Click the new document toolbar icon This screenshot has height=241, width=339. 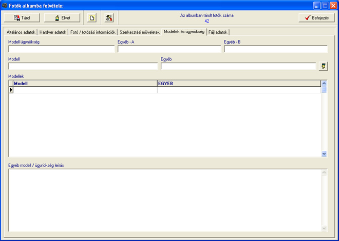coord(92,18)
